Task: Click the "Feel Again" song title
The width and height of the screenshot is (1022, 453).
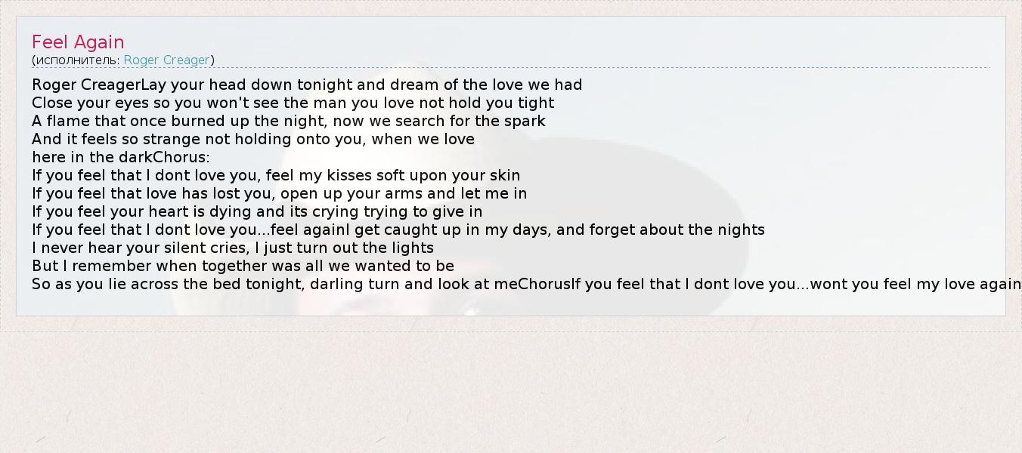Action: point(78,42)
